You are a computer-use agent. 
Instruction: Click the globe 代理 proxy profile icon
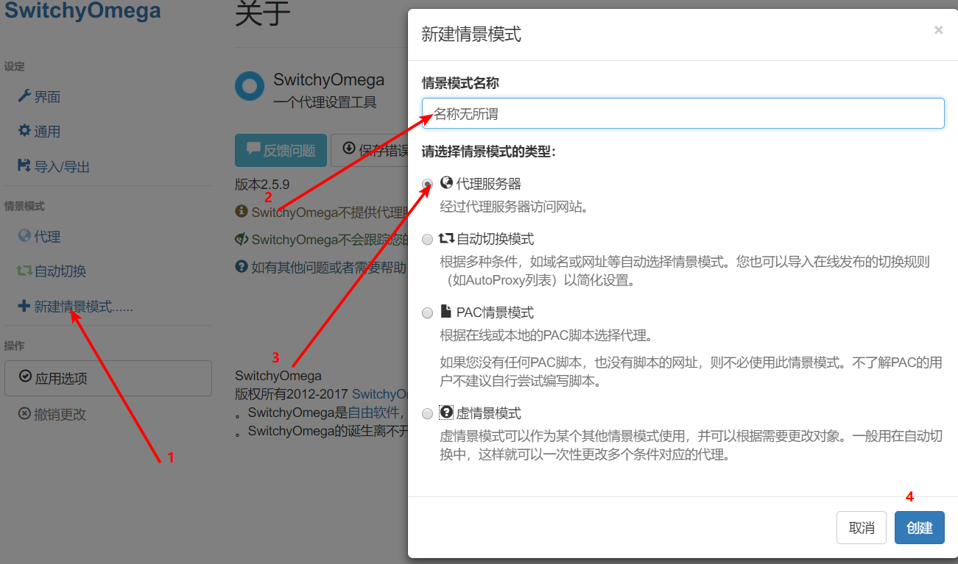click(24, 236)
